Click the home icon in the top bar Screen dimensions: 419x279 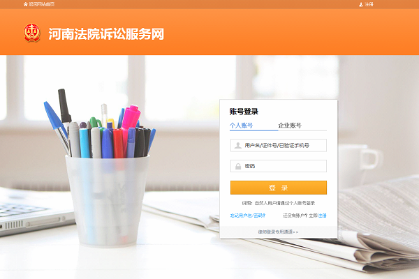[25, 4]
